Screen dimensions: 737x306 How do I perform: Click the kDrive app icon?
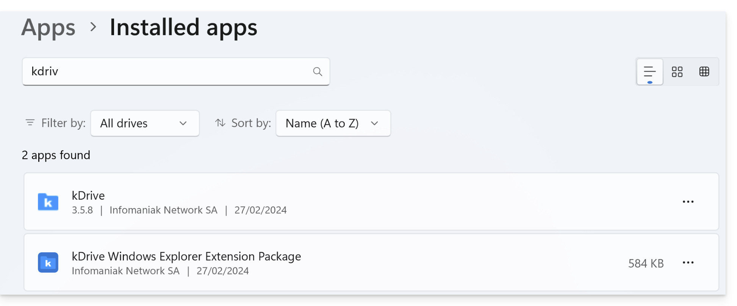(48, 202)
